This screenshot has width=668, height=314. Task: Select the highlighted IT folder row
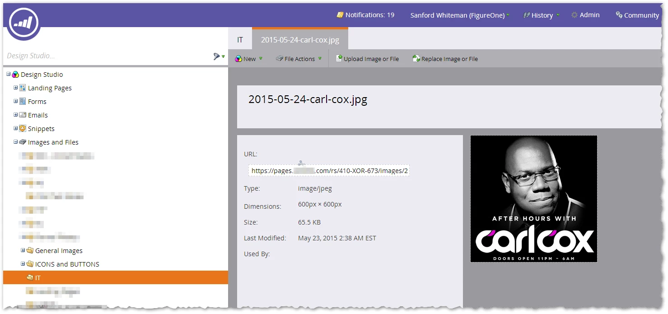(116, 277)
